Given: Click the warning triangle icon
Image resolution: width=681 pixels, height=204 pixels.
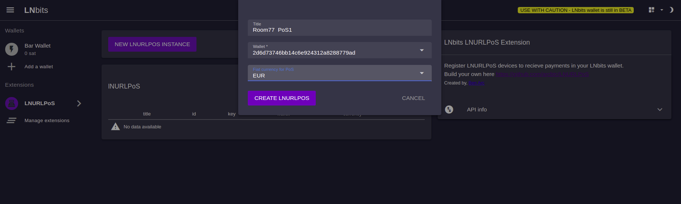Looking at the screenshot, I should 116,127.
